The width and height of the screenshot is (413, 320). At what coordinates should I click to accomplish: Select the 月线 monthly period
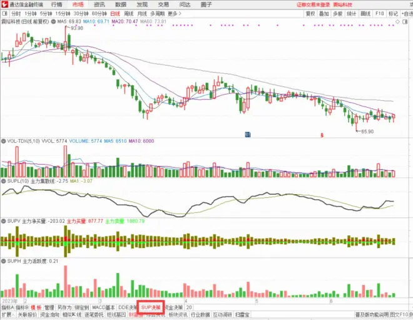pos(143,13)
